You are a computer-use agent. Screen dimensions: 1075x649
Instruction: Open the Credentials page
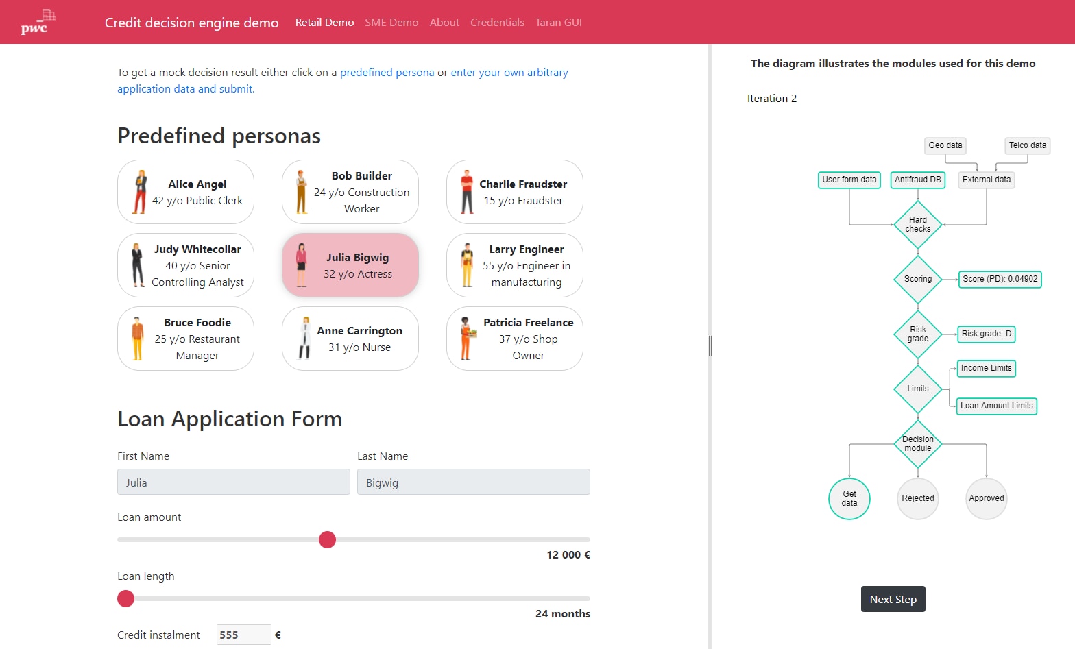(x=497, y=23)
